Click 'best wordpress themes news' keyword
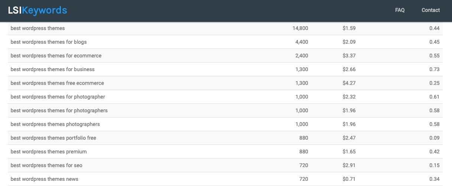 [45, 179]
